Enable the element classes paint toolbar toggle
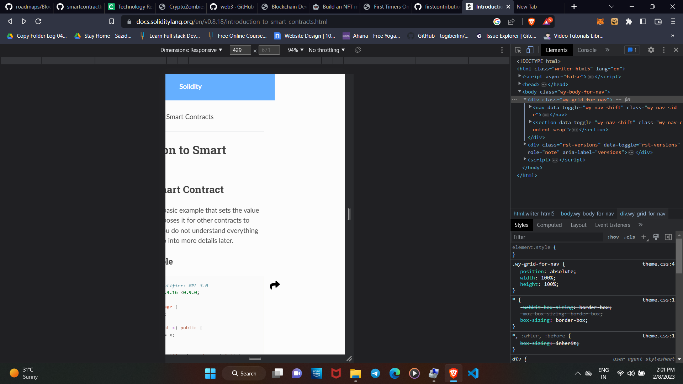Screen dimensions: 683x384 point(656,237)
